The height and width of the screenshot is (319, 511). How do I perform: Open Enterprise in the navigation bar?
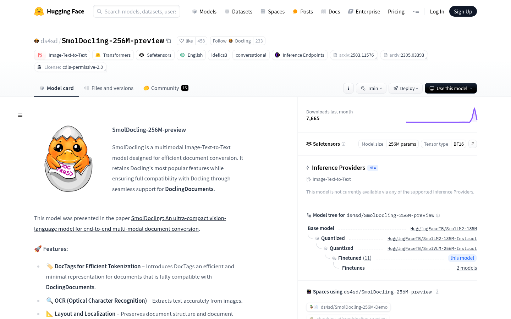364,11
